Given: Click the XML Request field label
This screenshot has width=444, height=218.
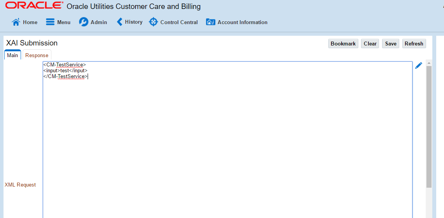Looking at the screenshot, I should pos(20,185).
